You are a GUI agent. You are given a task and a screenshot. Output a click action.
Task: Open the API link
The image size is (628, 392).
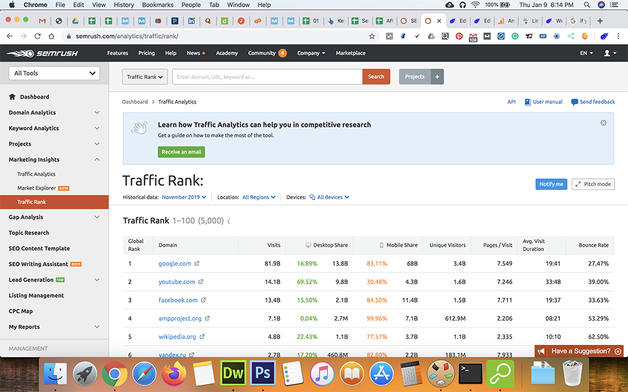click(511, 102)
